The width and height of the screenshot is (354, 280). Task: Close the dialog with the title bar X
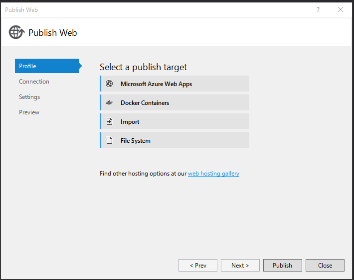(x=341, y=9)
